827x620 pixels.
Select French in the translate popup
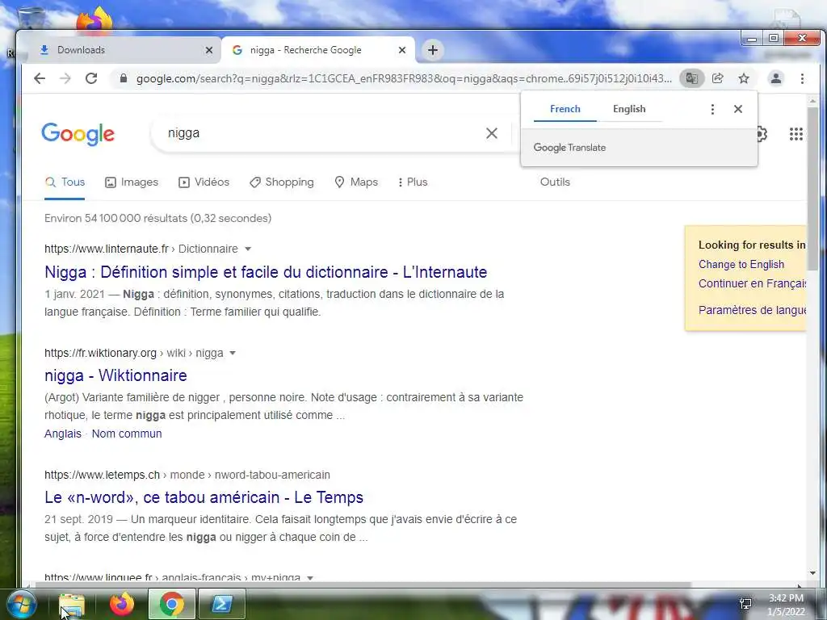(x=565, y=109)
